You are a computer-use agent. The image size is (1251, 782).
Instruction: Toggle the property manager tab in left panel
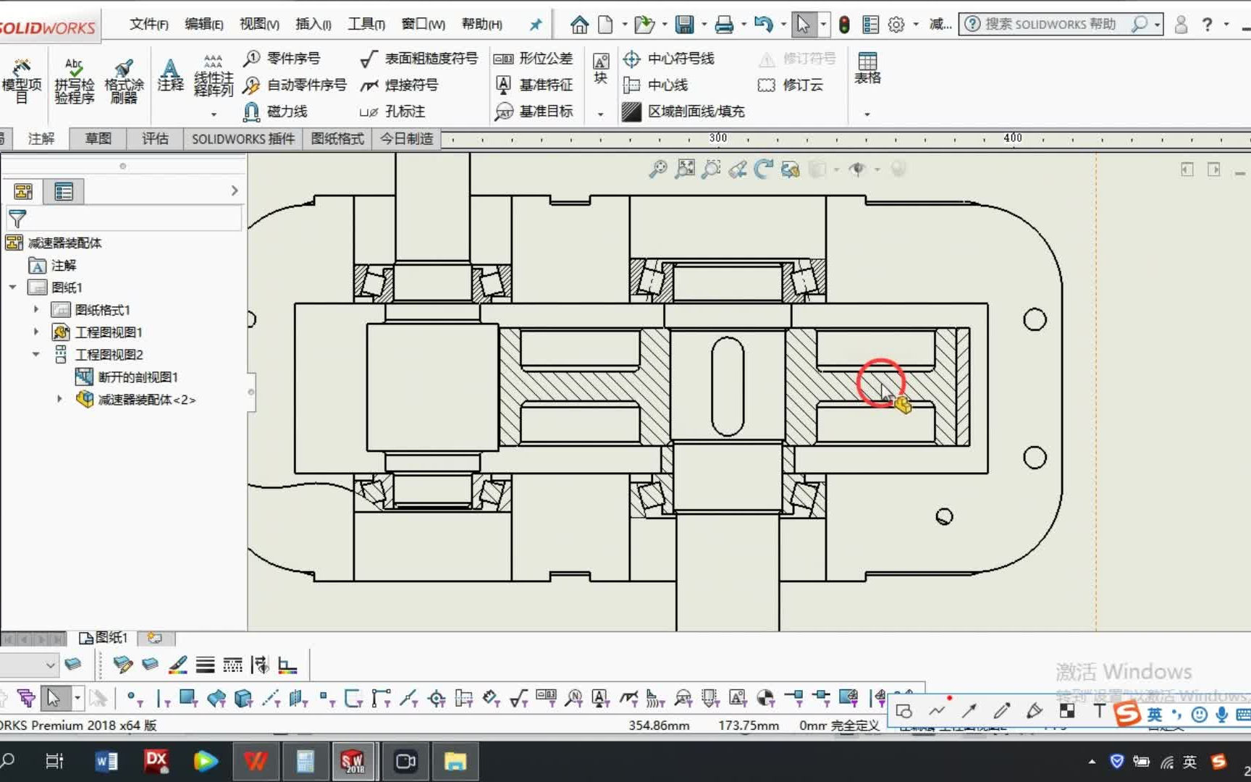click(x=64, y=191)
